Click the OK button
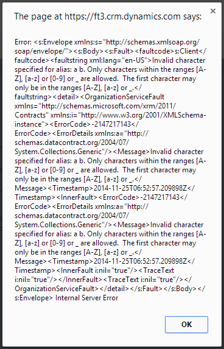The image size is (224, 349). (186, 325)
